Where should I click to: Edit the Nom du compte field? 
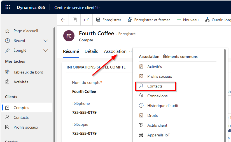(84, 91)
